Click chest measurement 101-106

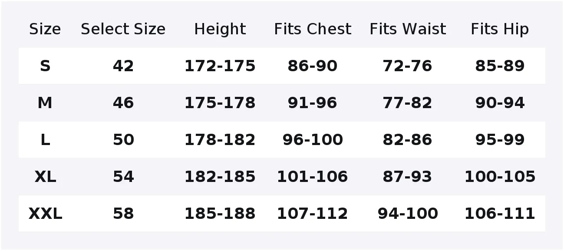[x=313, y=177]
